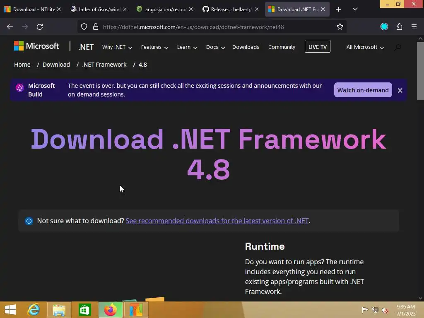Screen dimensions: 424x318
Task: Open the NTLite taskbar icon
Action: point(136,310)
